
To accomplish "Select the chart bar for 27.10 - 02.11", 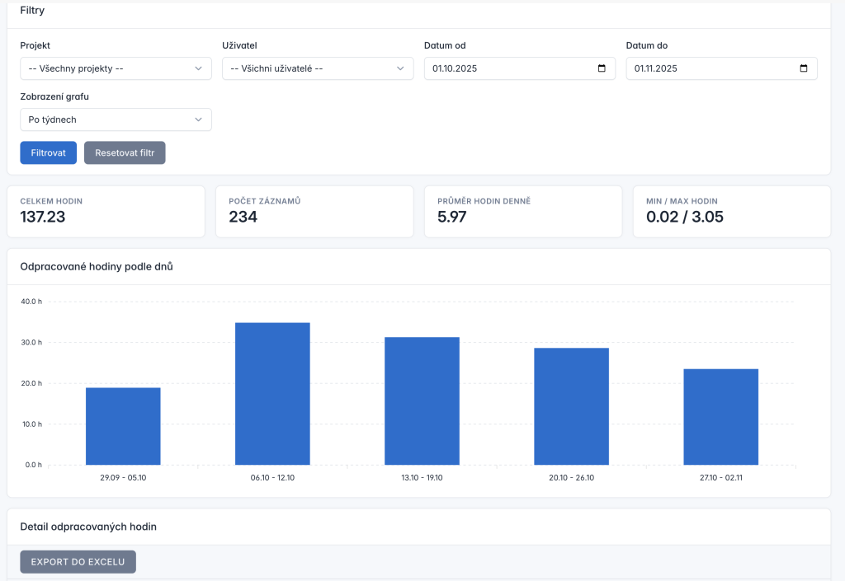I will (720, 417).
